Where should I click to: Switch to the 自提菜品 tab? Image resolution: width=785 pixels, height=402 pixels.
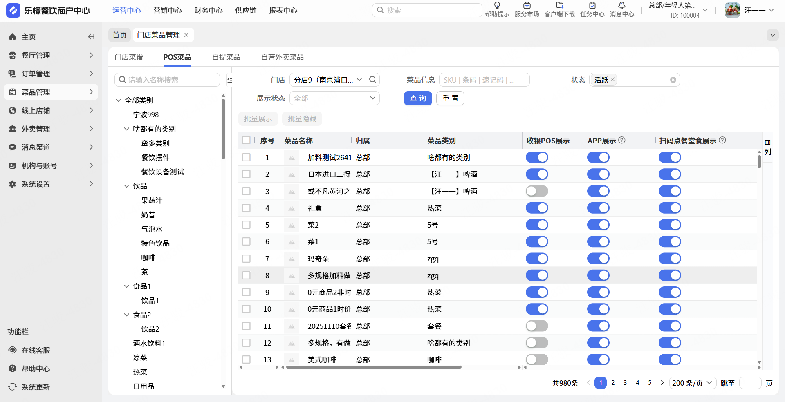[226, 57]
